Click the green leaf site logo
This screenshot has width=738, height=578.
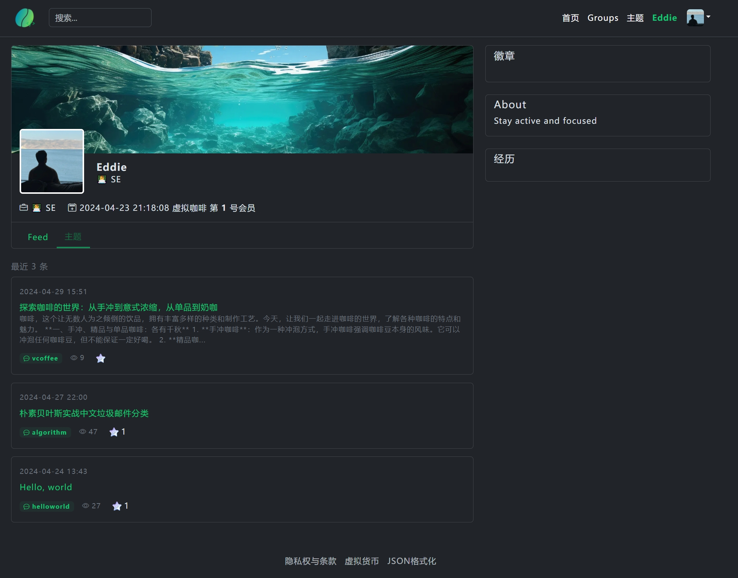point(25,18)
